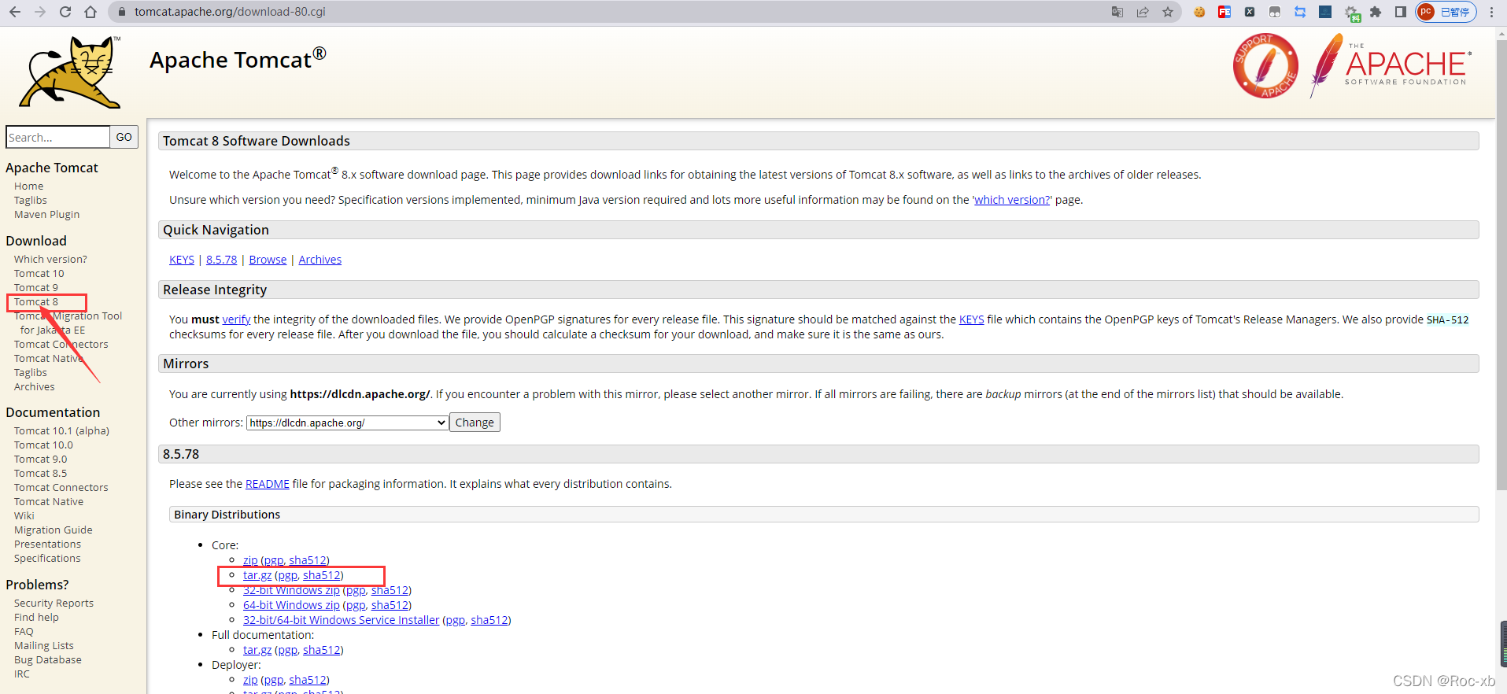Open the README file link

268,484
